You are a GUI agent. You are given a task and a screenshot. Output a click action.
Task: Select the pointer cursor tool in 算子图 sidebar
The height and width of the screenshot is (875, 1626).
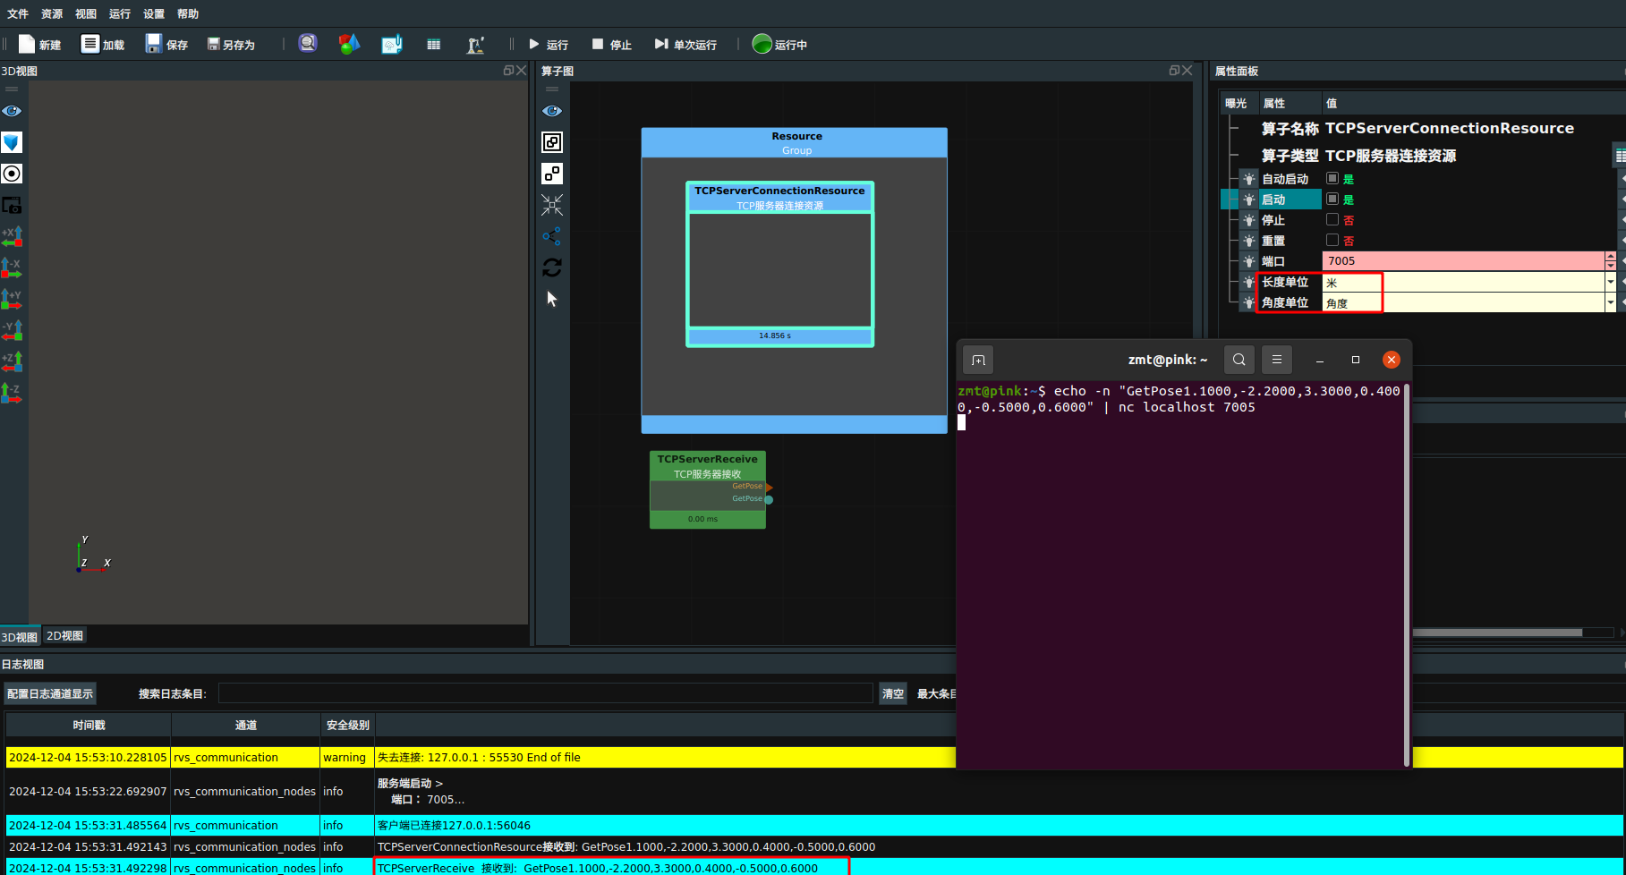click(x=552, y=299)
